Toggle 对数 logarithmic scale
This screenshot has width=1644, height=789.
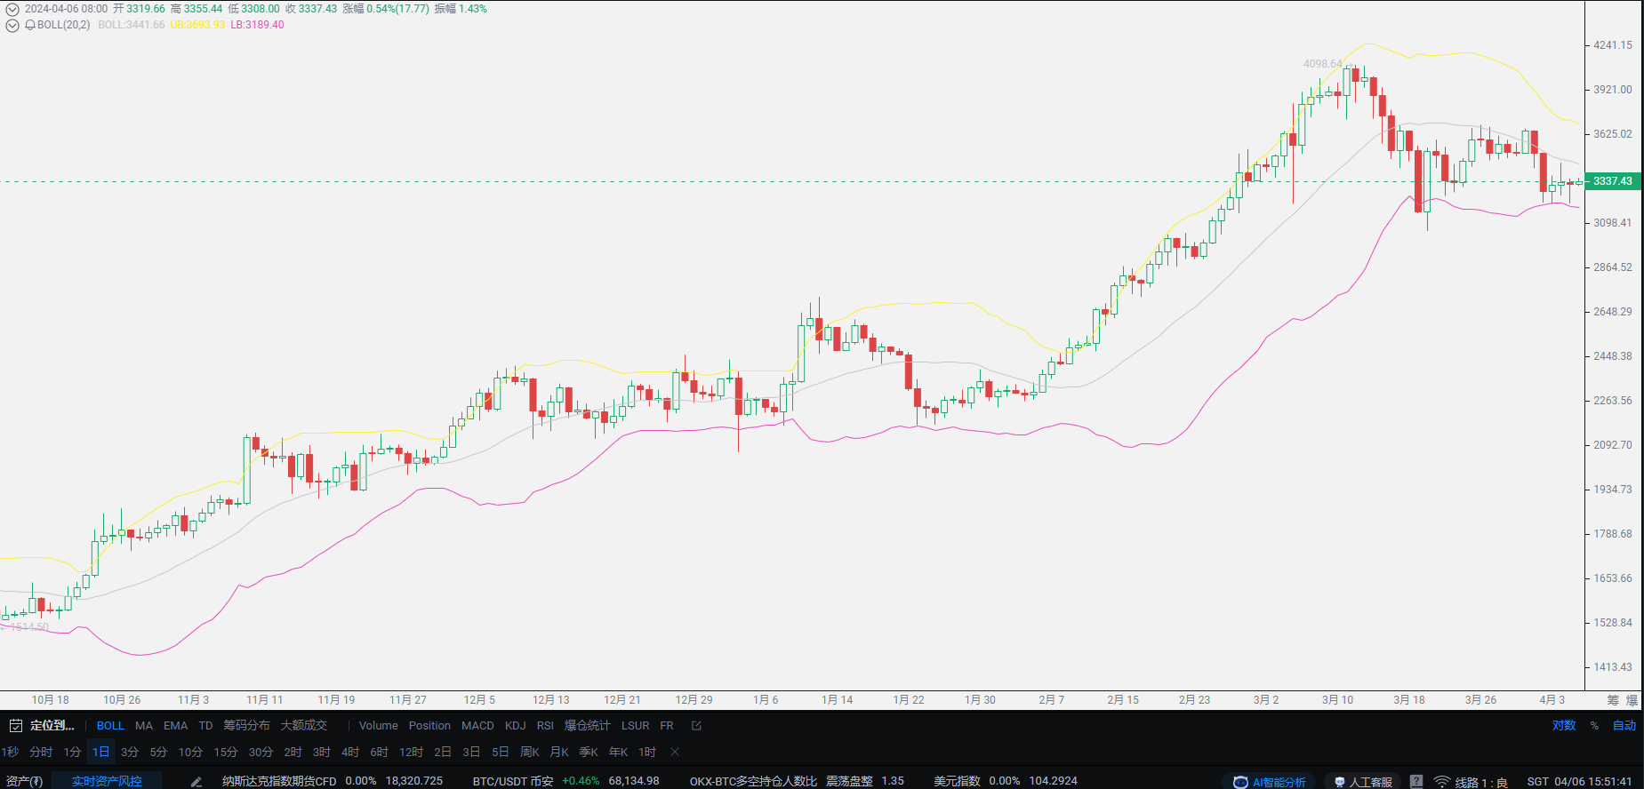[1564, 726]
